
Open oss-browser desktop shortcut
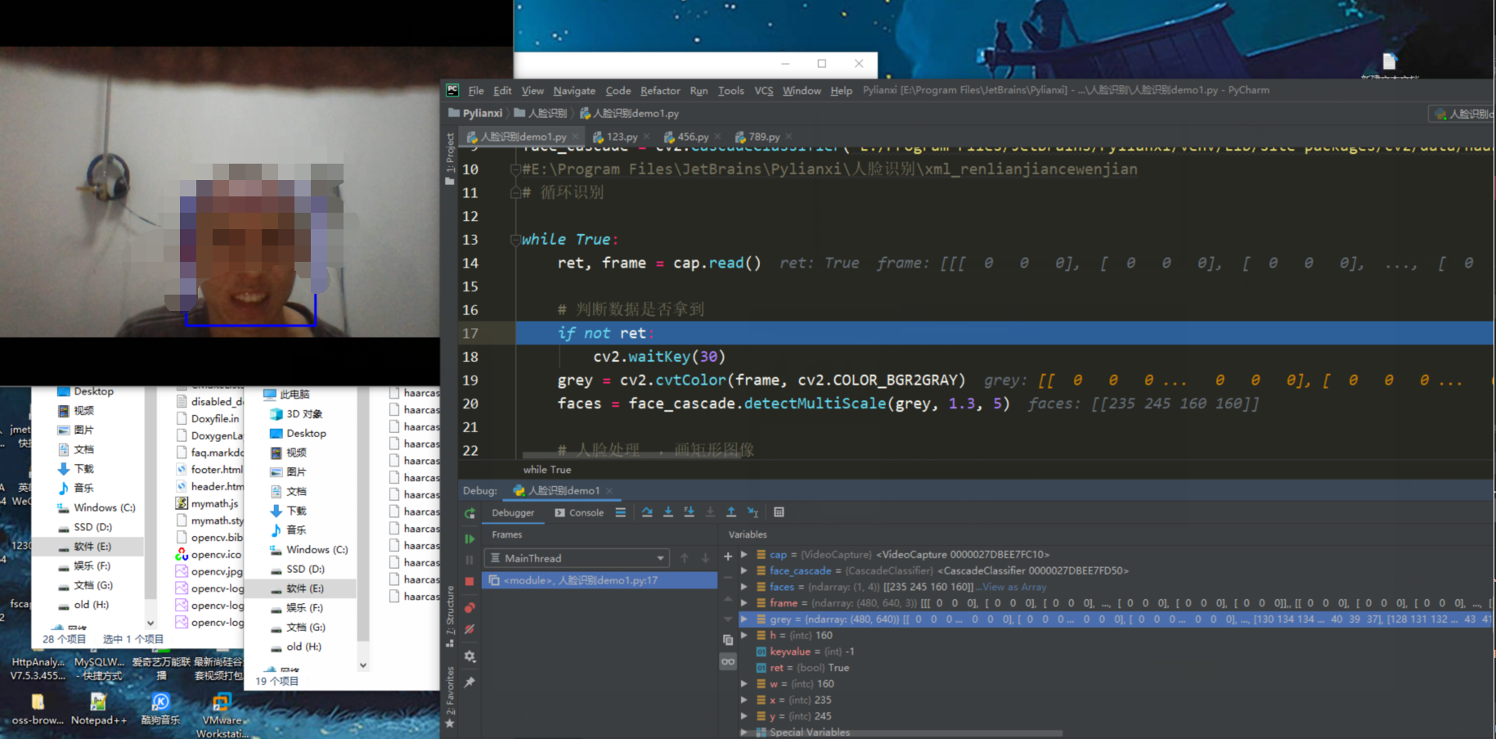[38, 710]
